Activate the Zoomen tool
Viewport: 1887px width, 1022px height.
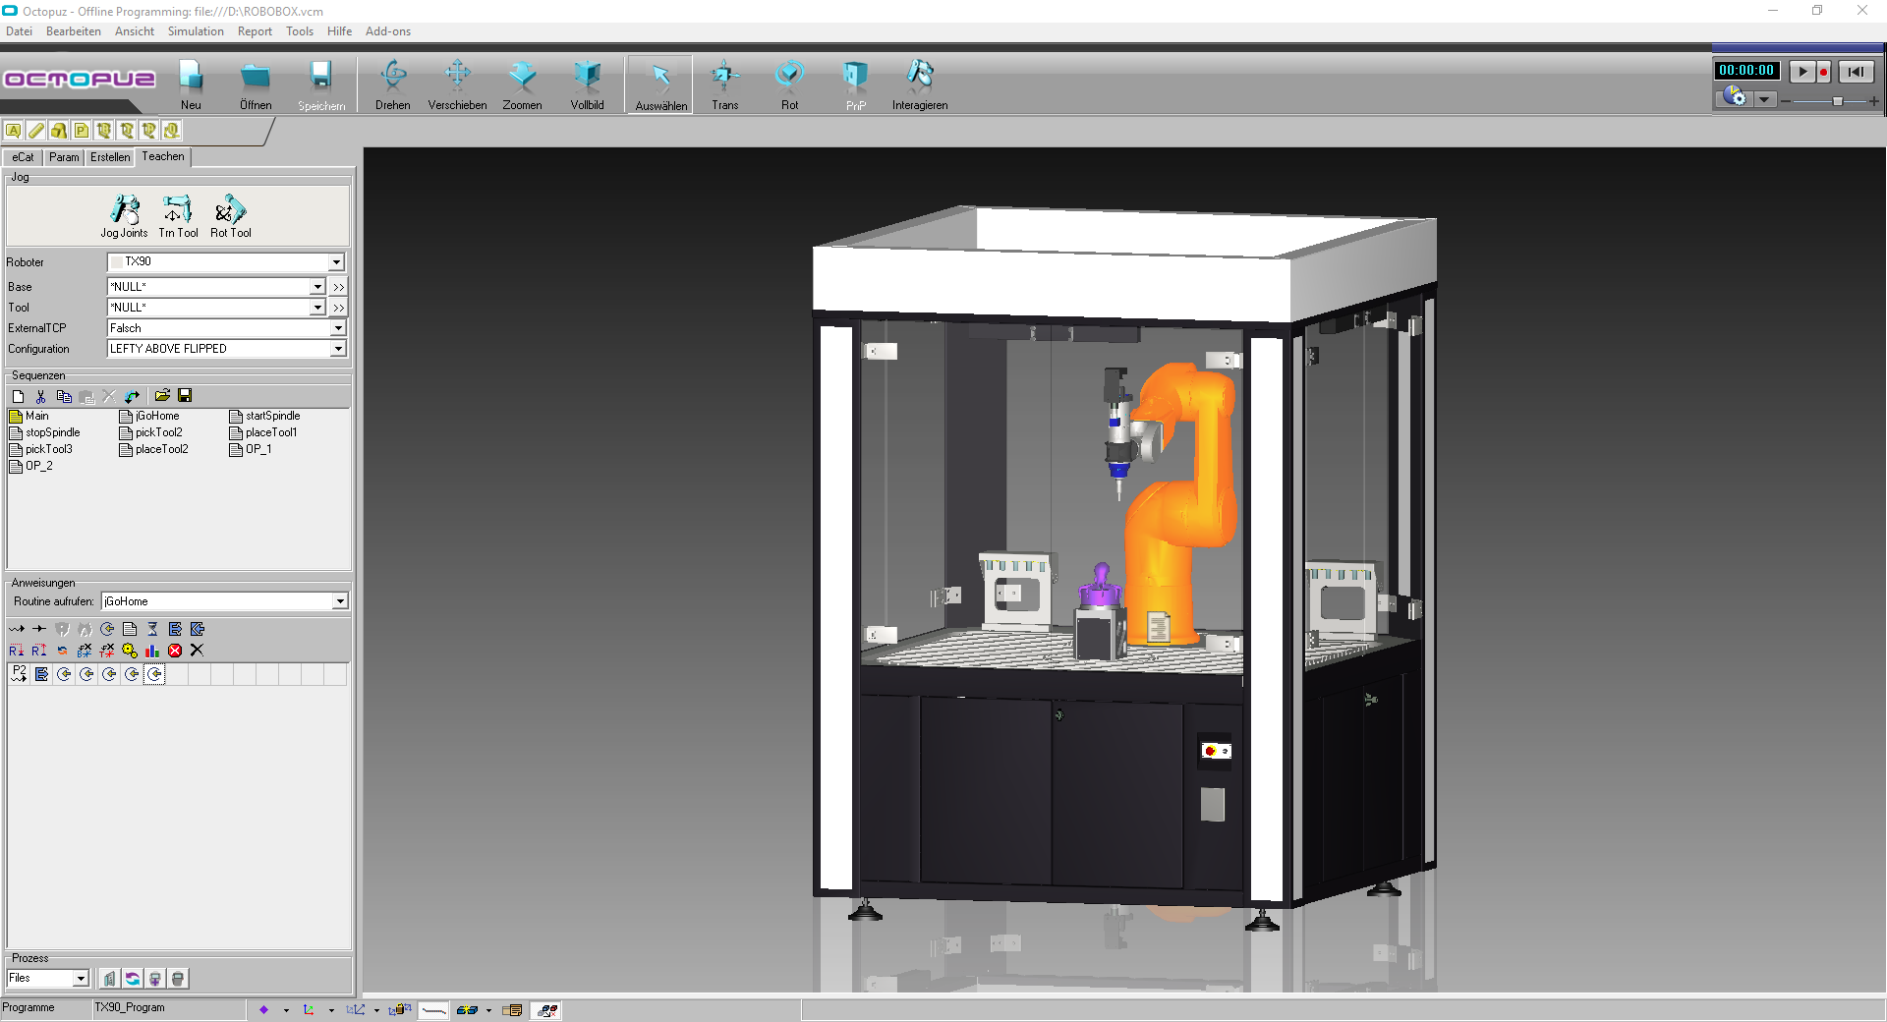click(x=522, y=84)
